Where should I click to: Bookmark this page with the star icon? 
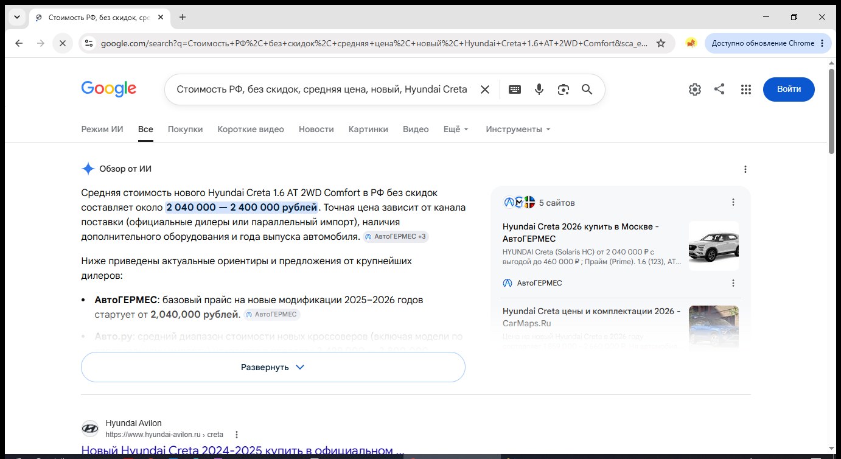pos(661,43)
